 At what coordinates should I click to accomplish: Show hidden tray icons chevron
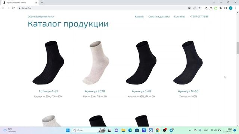pos(190,130)
